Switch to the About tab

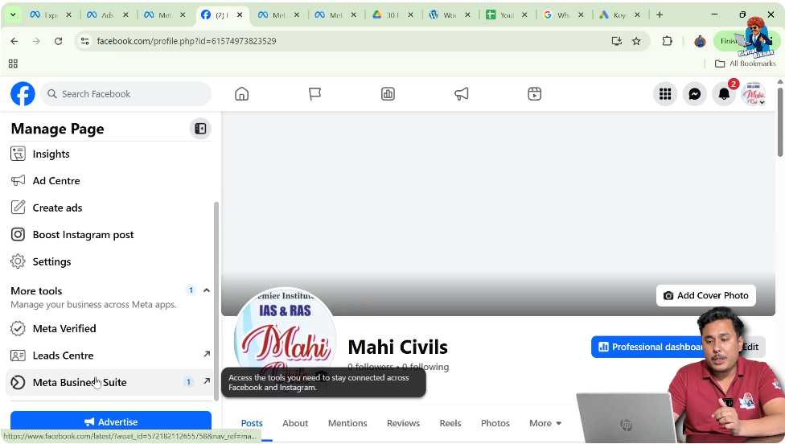295,423
